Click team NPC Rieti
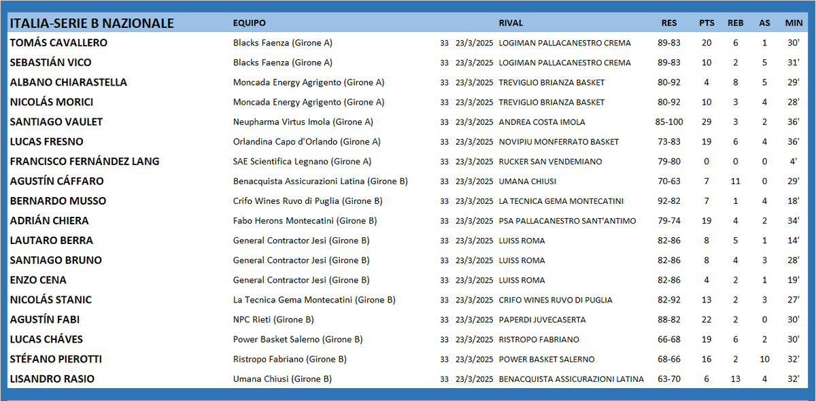The image size is (816, 401). (273, 319)
